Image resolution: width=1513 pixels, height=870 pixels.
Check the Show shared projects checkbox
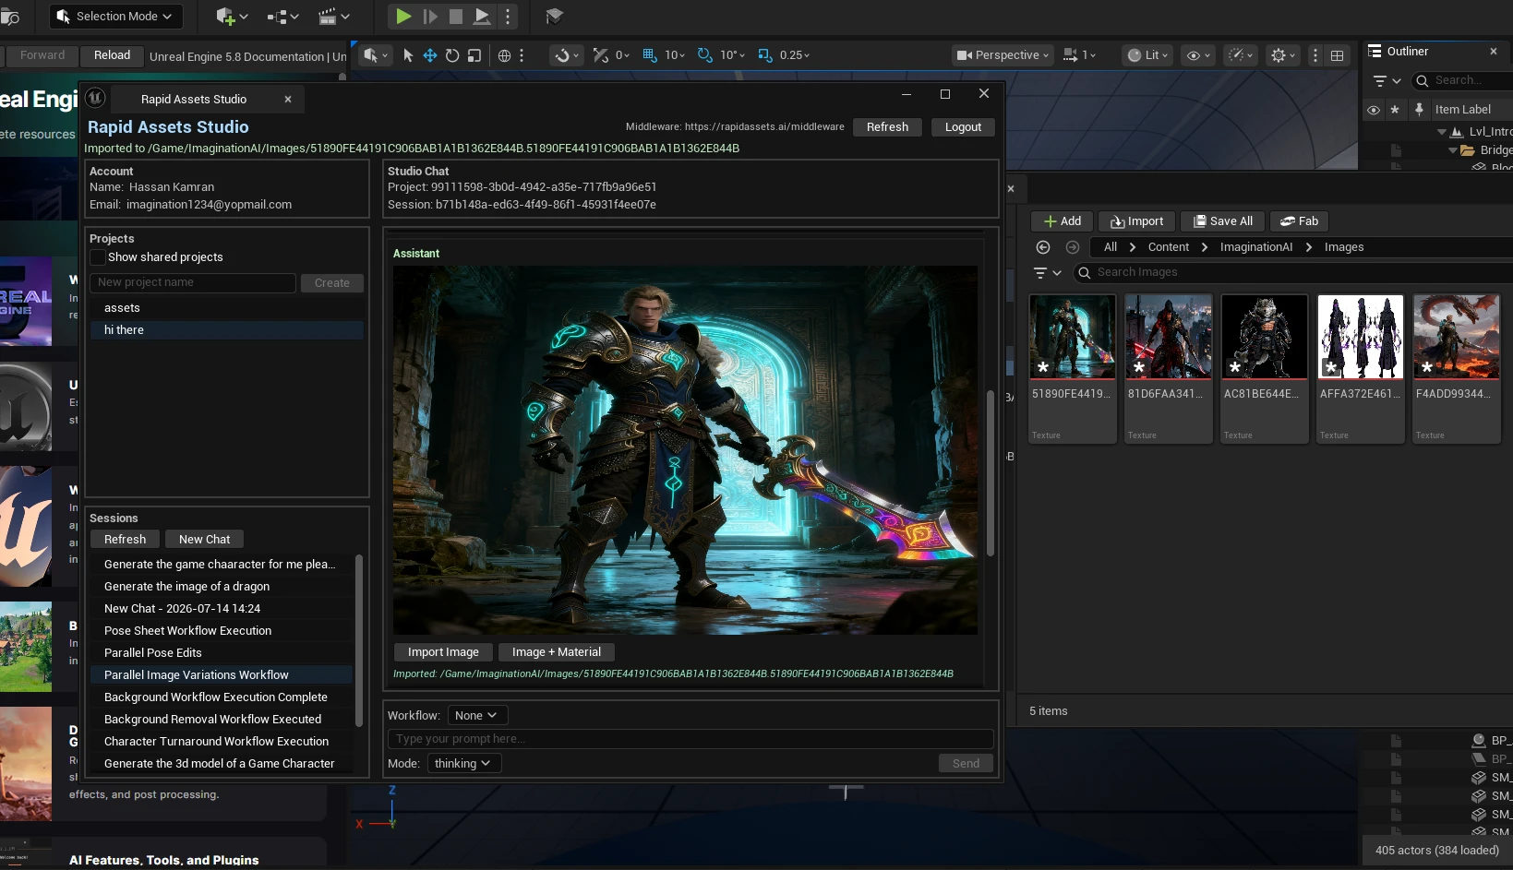pos(98,257)
